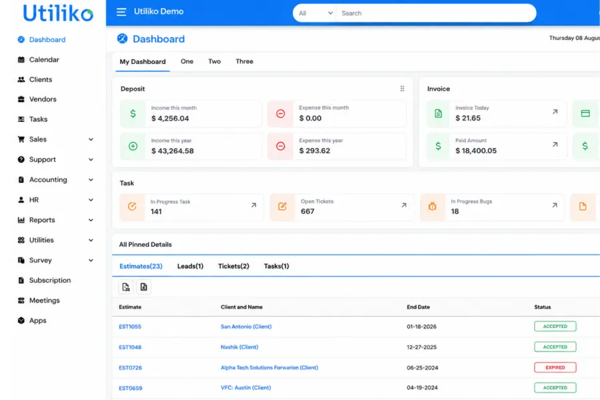Click the Apps cube icon in sidebar
Viewport: 600px width, 400px height.
[x=21, y=321]
